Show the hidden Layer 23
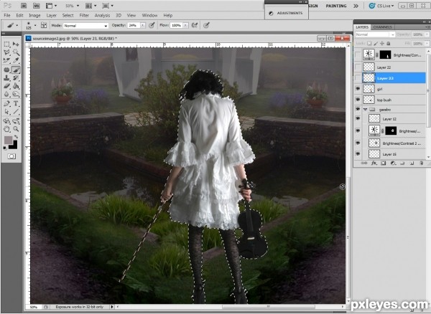 (x=358, y=78)
